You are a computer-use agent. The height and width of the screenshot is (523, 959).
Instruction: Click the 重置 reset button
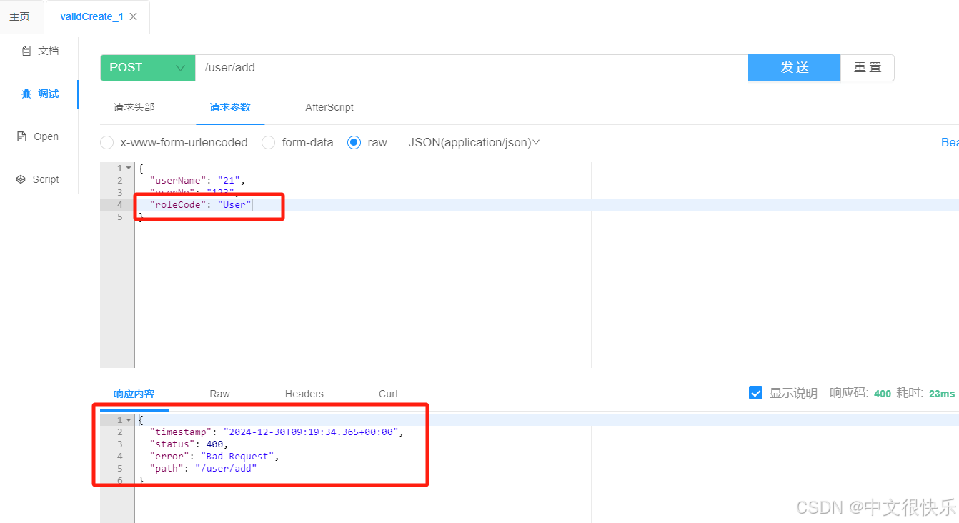(868, 68)
